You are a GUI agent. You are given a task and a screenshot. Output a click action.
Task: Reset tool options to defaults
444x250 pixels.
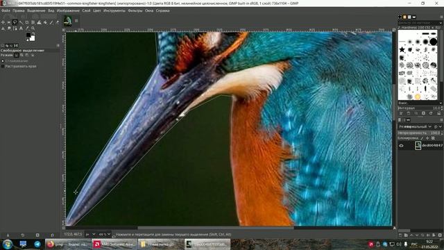tap(52, 235)
